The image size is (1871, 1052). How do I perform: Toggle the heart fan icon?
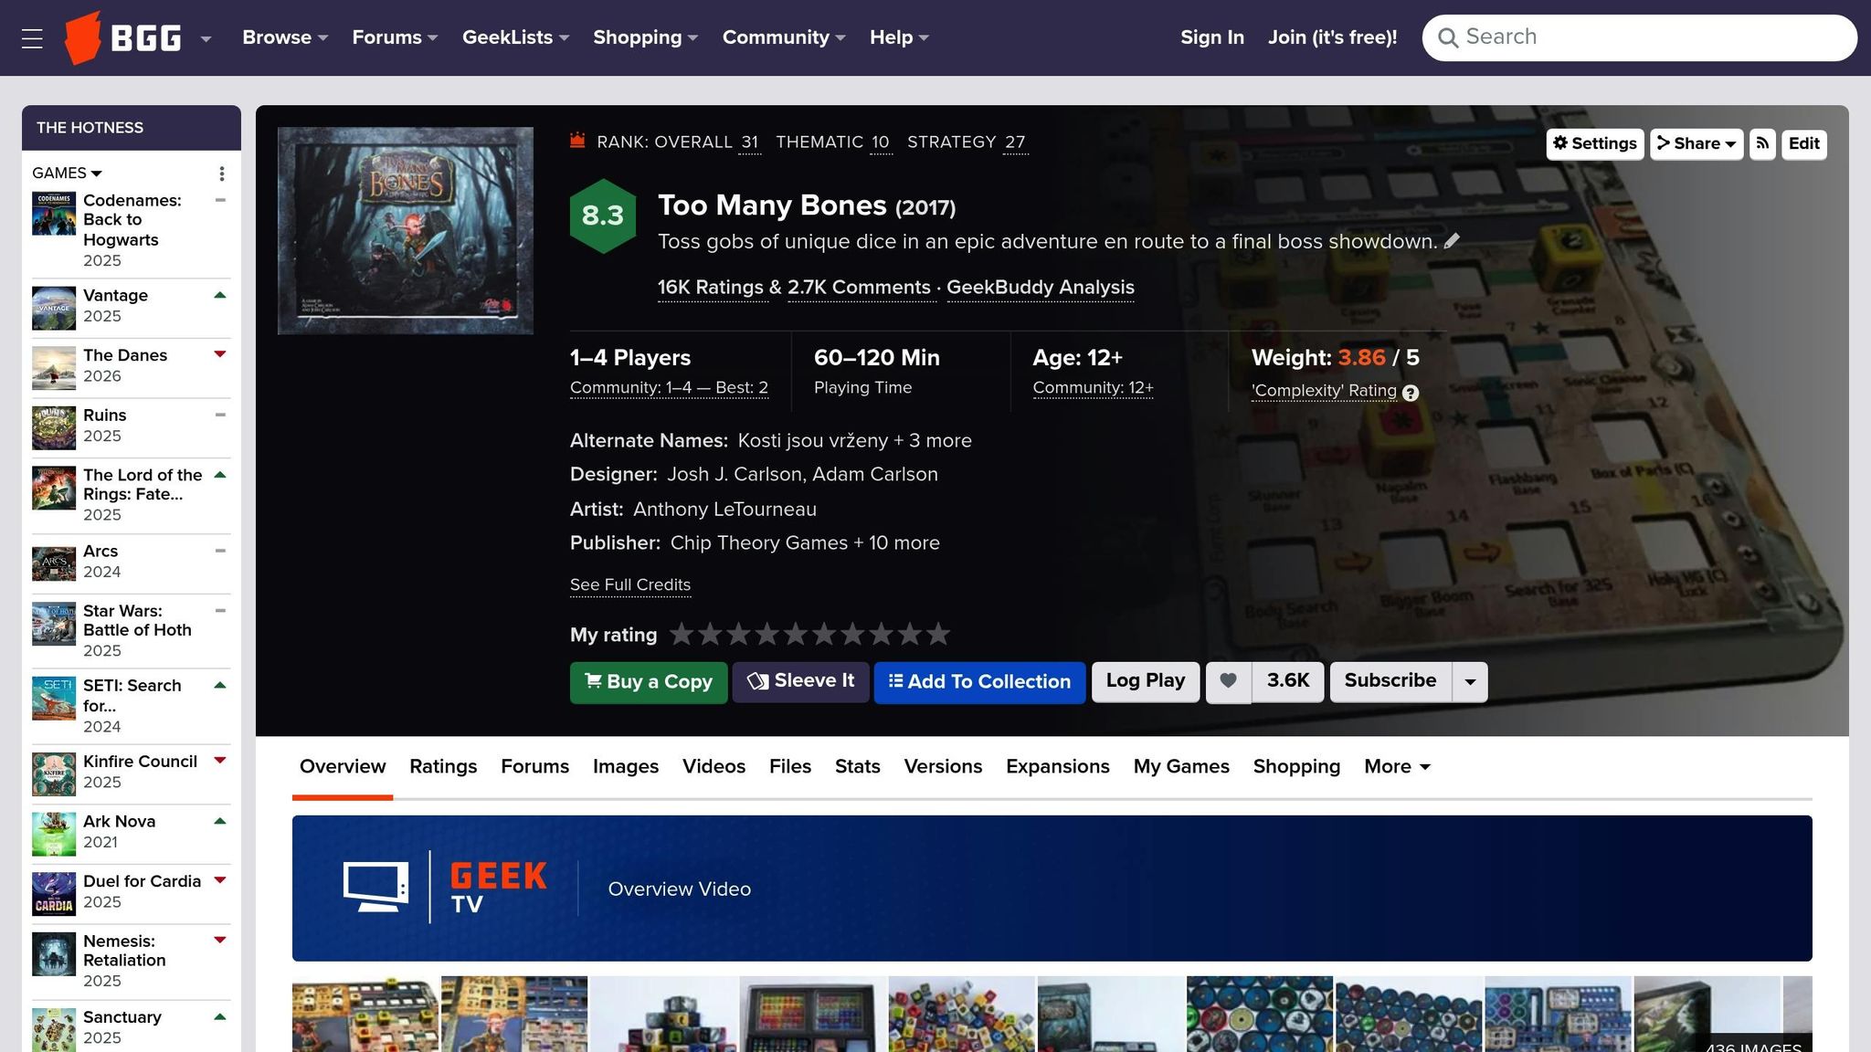(1229, 681)
